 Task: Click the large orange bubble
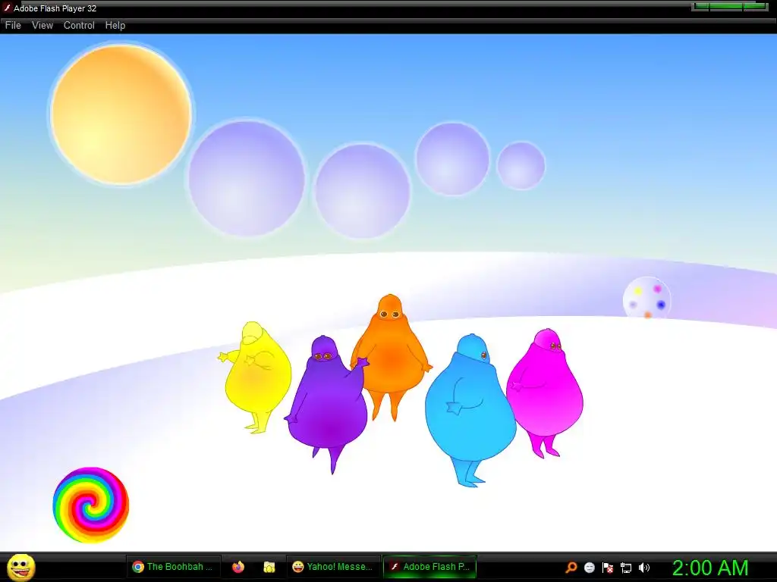(121, 115)
